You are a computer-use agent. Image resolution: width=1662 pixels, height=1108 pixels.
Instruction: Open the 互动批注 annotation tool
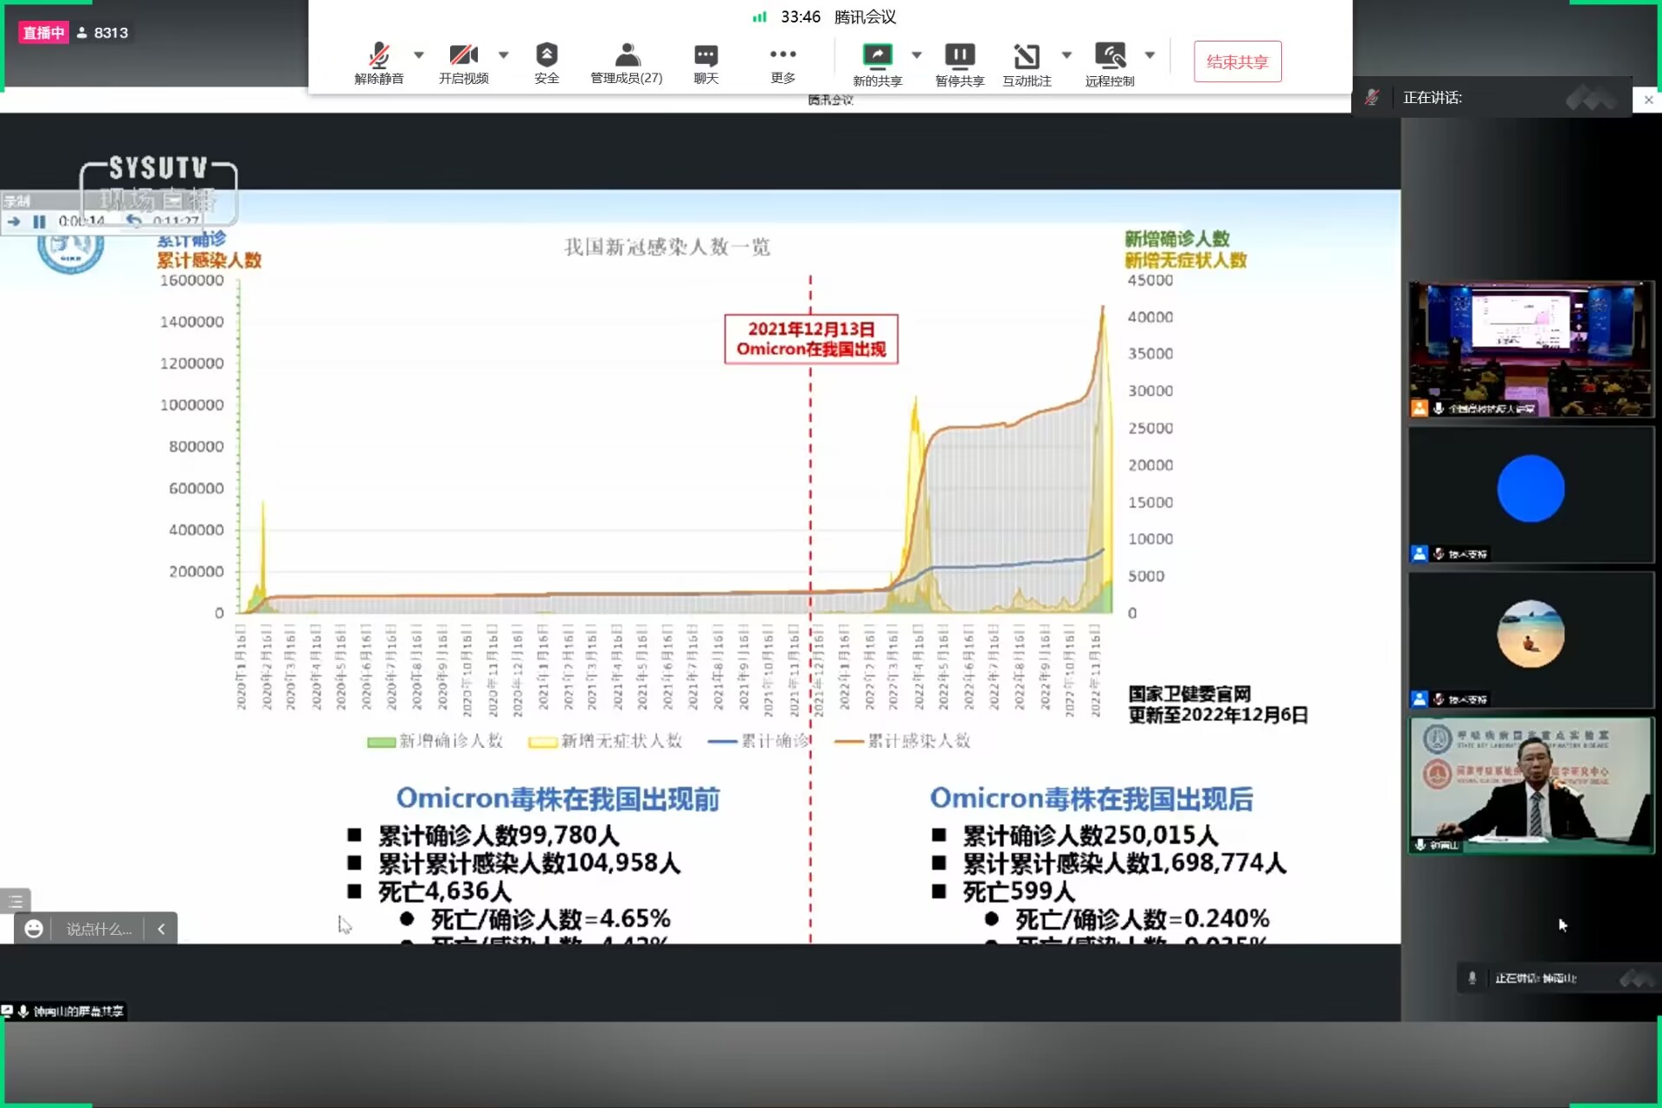click(1027, 56)
